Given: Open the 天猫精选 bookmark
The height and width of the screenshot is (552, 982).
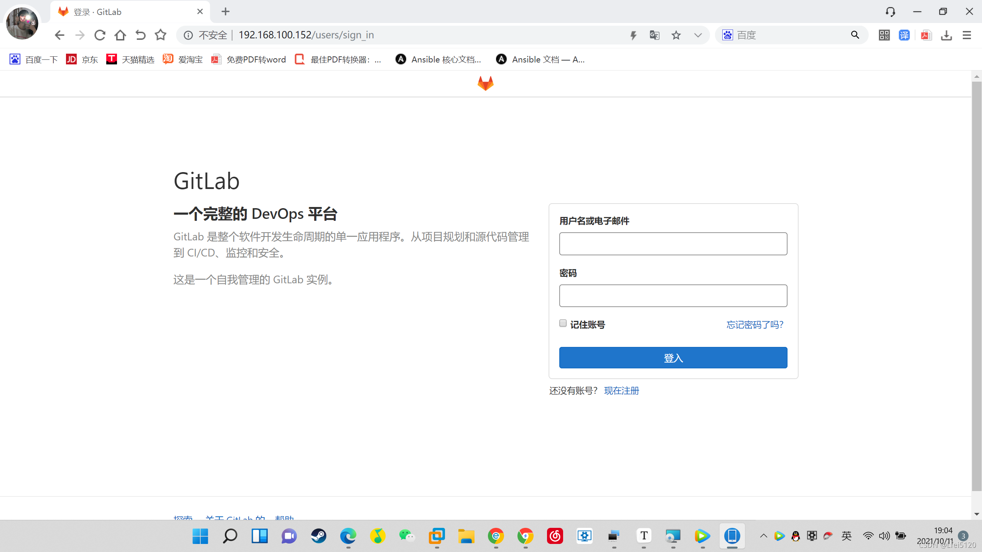Looking at the screenshot, I should [x=130, y=59].
